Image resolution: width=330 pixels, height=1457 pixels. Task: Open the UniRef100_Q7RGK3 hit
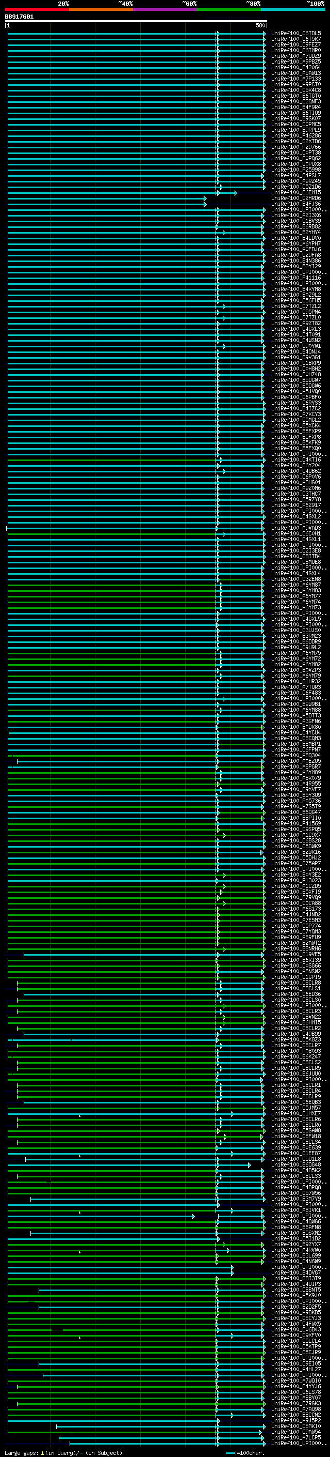[x=296, y=1403]
